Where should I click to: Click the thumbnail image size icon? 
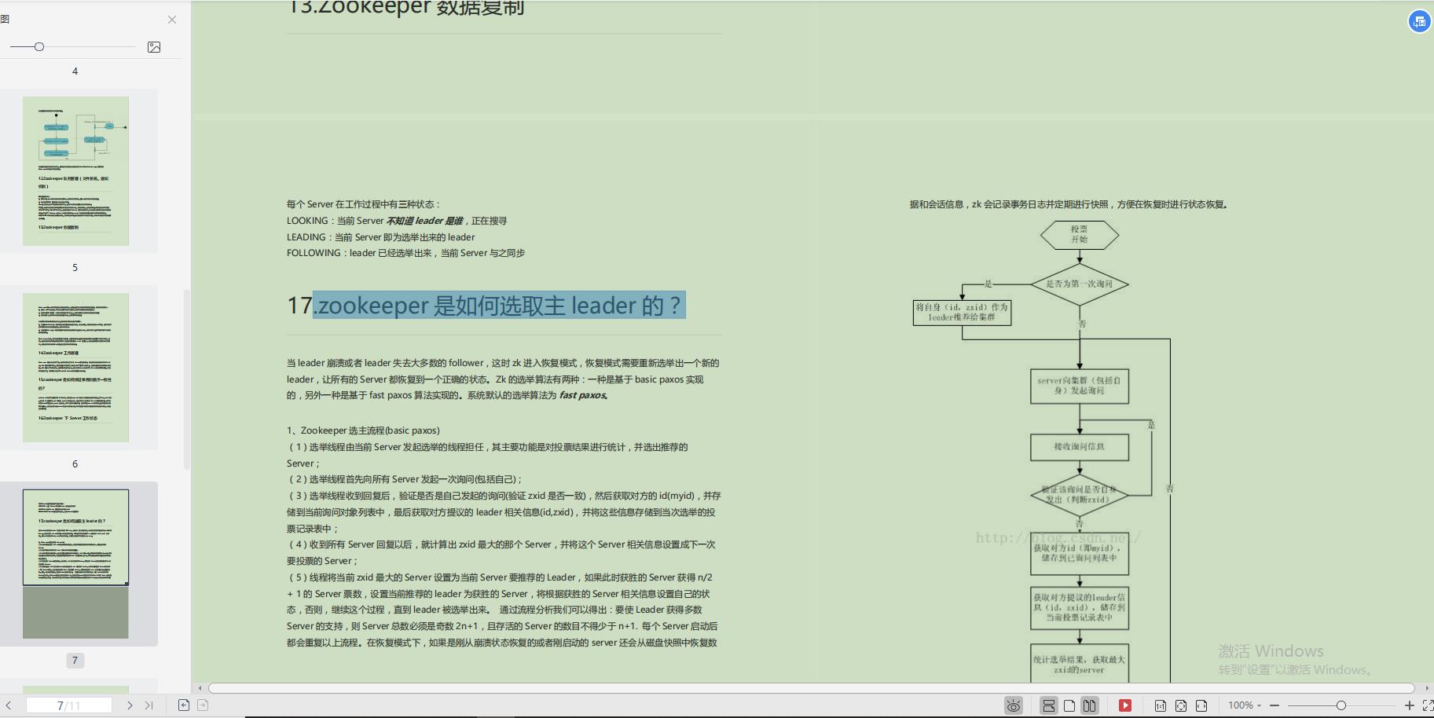point(154,47)
